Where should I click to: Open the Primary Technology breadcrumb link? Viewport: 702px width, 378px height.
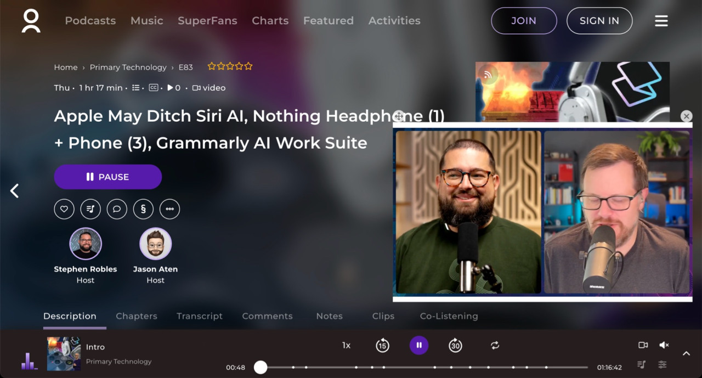click(128, 67)
